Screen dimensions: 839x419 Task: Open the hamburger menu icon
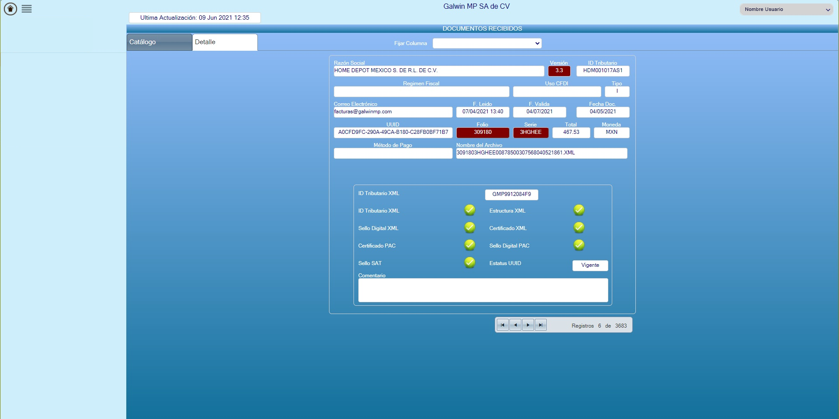(x=27, y=9)
